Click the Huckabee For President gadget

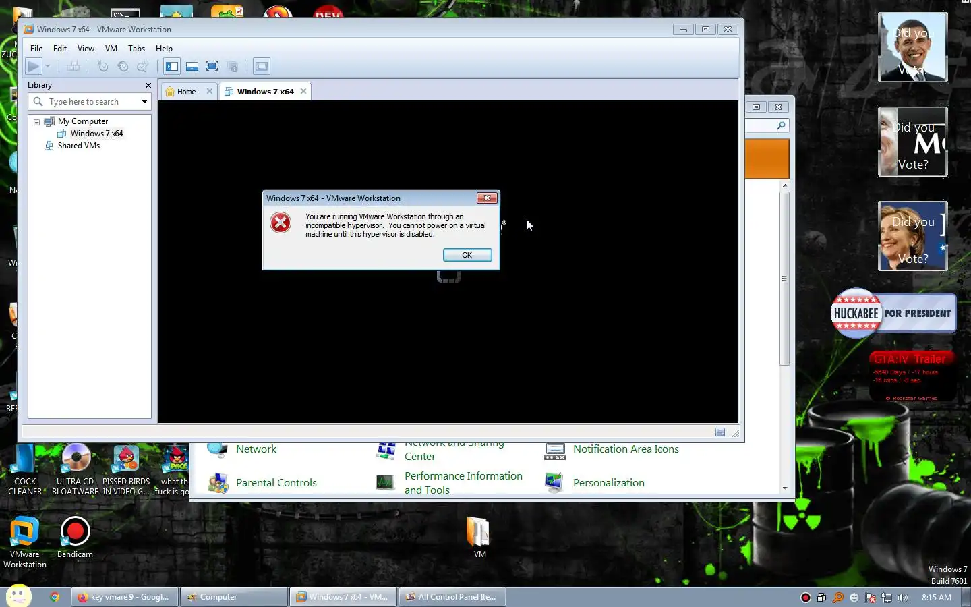pos(893,313)
